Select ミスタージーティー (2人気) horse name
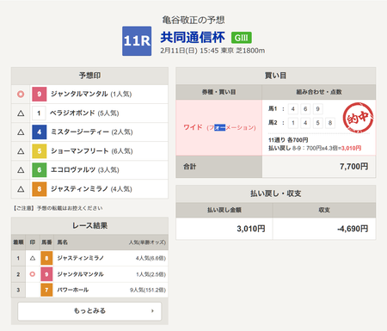This screenshot has width=387, height=331. pos(92,132)
